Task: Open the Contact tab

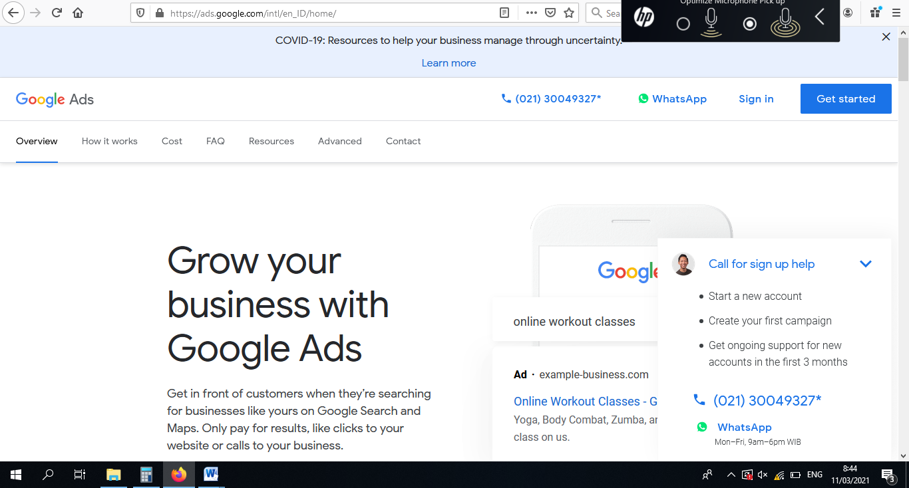Action: pyautogui.click(x=403, y=141)
